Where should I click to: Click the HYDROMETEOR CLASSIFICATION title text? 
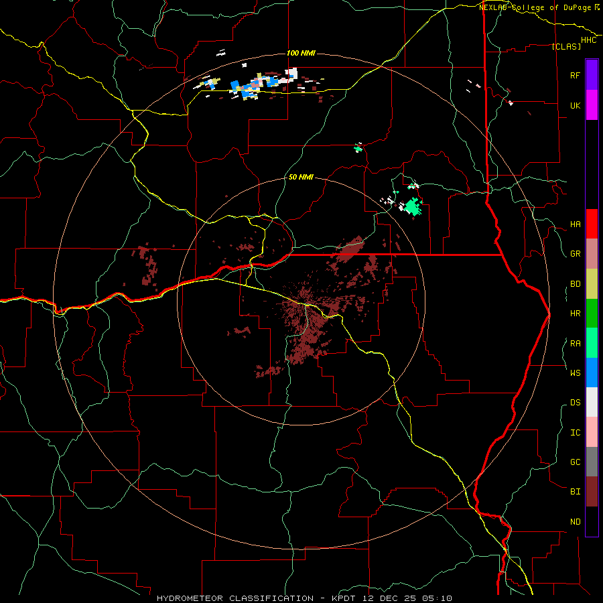[x=235, y=598]
